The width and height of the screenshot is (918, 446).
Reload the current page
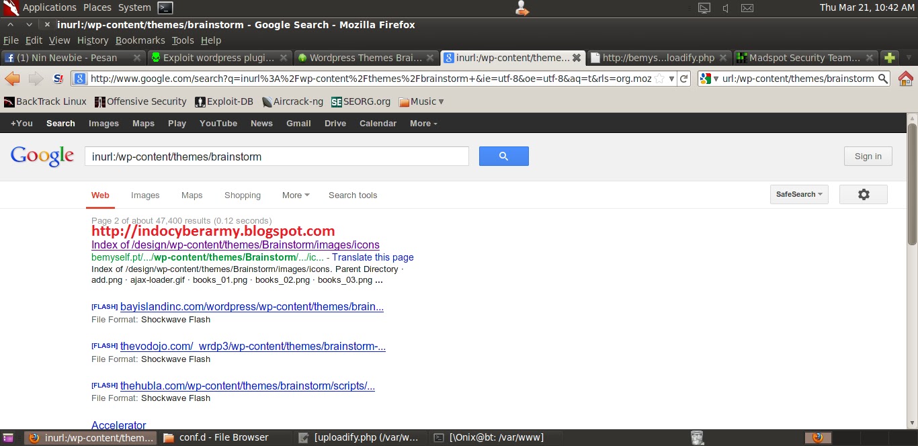(x=684, y=78)
